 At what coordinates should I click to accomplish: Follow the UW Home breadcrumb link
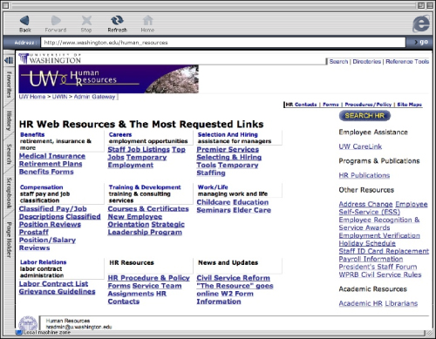(32, 97)
